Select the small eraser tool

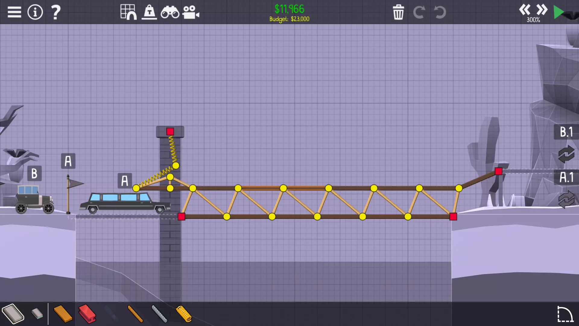[37, 314]
